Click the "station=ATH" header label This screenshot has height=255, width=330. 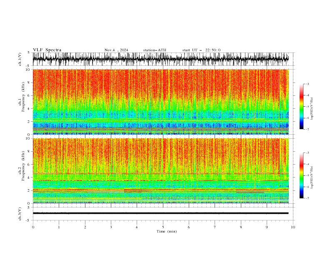(x=155, y=50)
